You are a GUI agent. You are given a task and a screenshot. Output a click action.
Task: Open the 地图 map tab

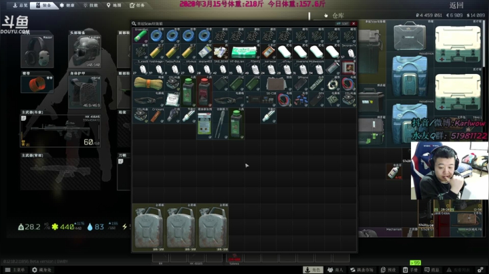(x=114, y=5)
